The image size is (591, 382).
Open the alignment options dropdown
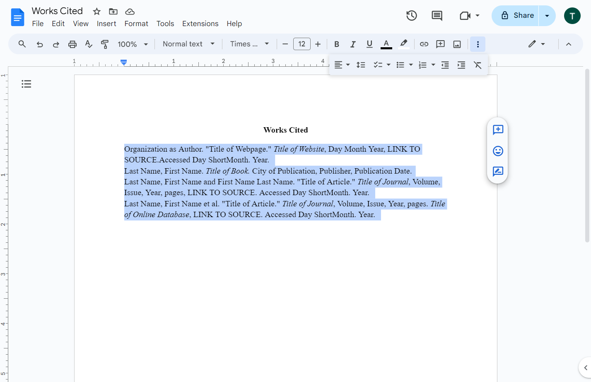coord(342,65)
